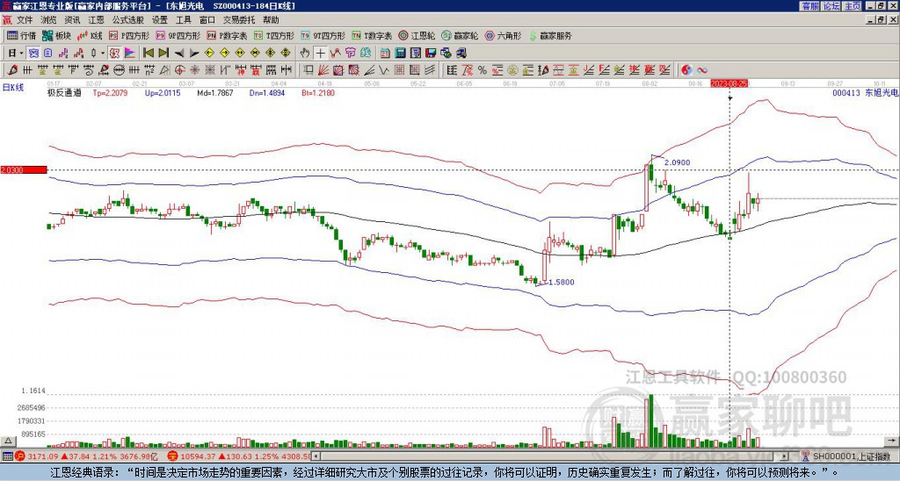Click the red crosshair target icon
Screen dimensions: 900x481
coord(179,70)
